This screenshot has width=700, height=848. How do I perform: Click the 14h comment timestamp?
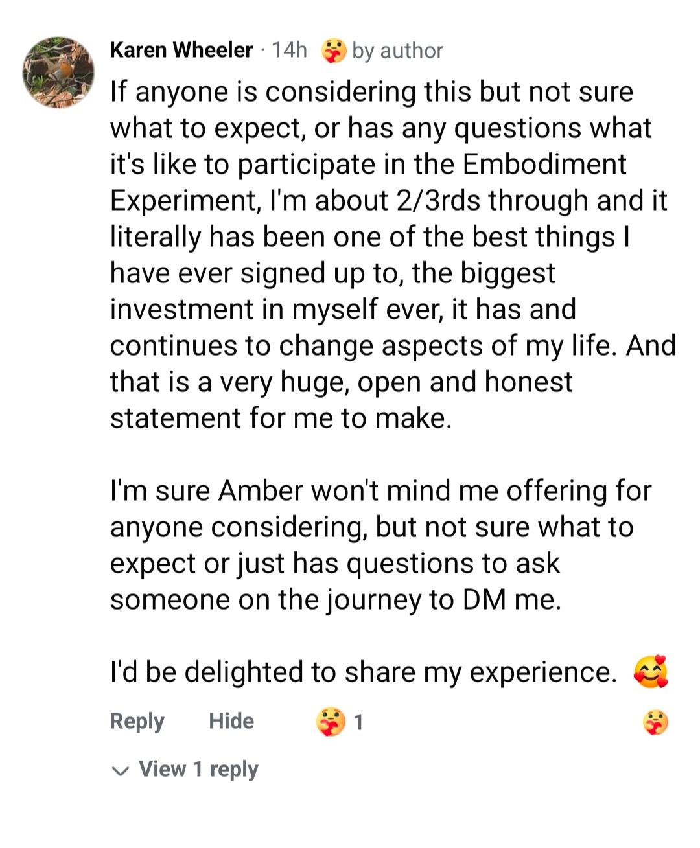click(288, 50)
